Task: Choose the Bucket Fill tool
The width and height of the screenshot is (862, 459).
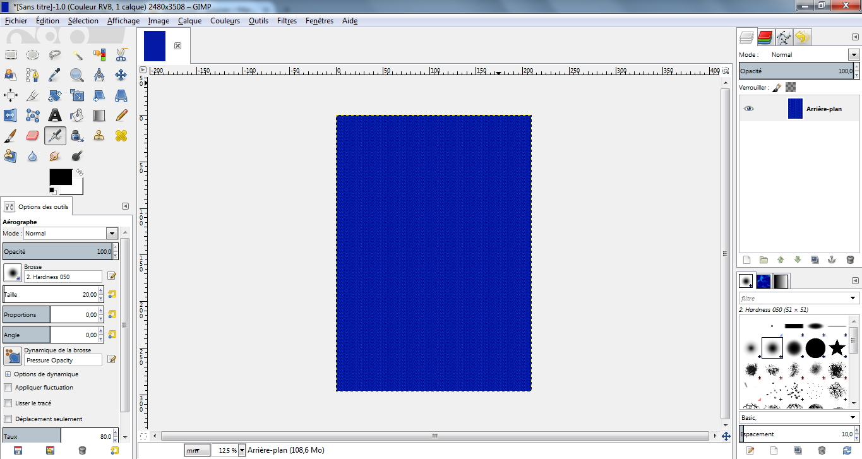Action: tap(77, 115)
